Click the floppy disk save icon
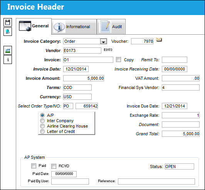 [x=8, y=22]
